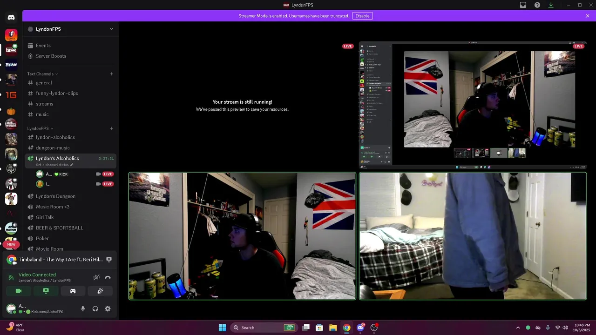
Task: Toggle noise suppression icon
Action: click(96, 277)
